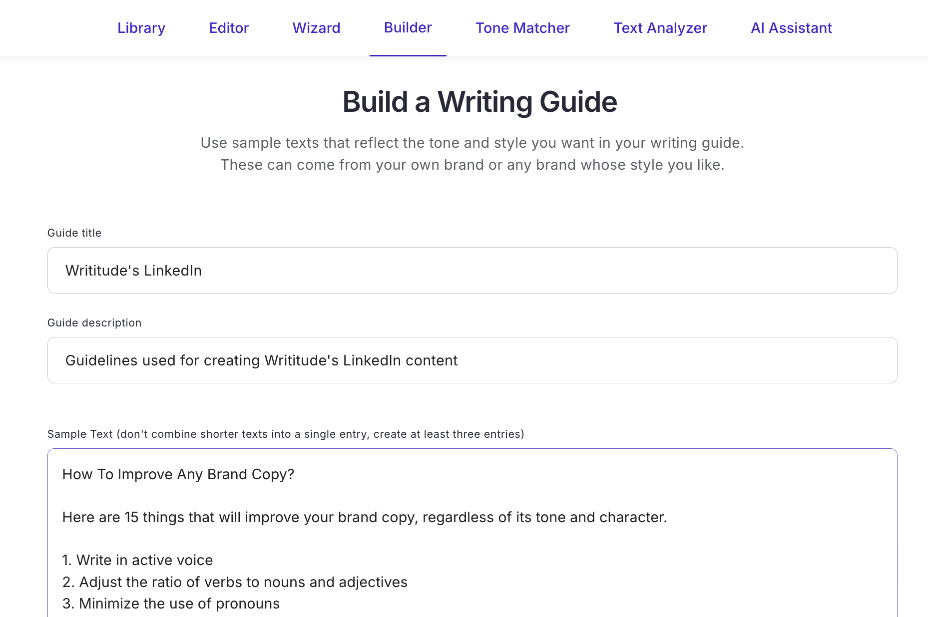The image size is (928, 617).
Task: Click the line "How To Improve Any Brand Copy?"
Action: [x=178, y=474]
